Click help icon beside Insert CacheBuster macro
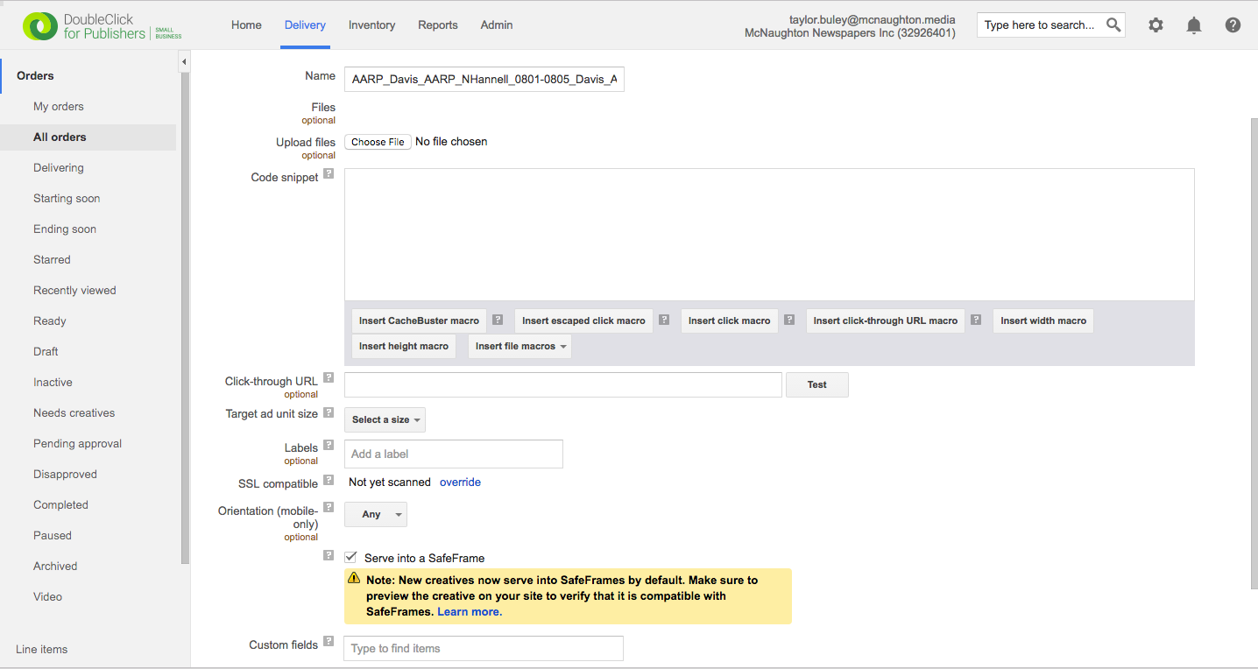Viewport: 1258px width, 669px height. (498, 320)
